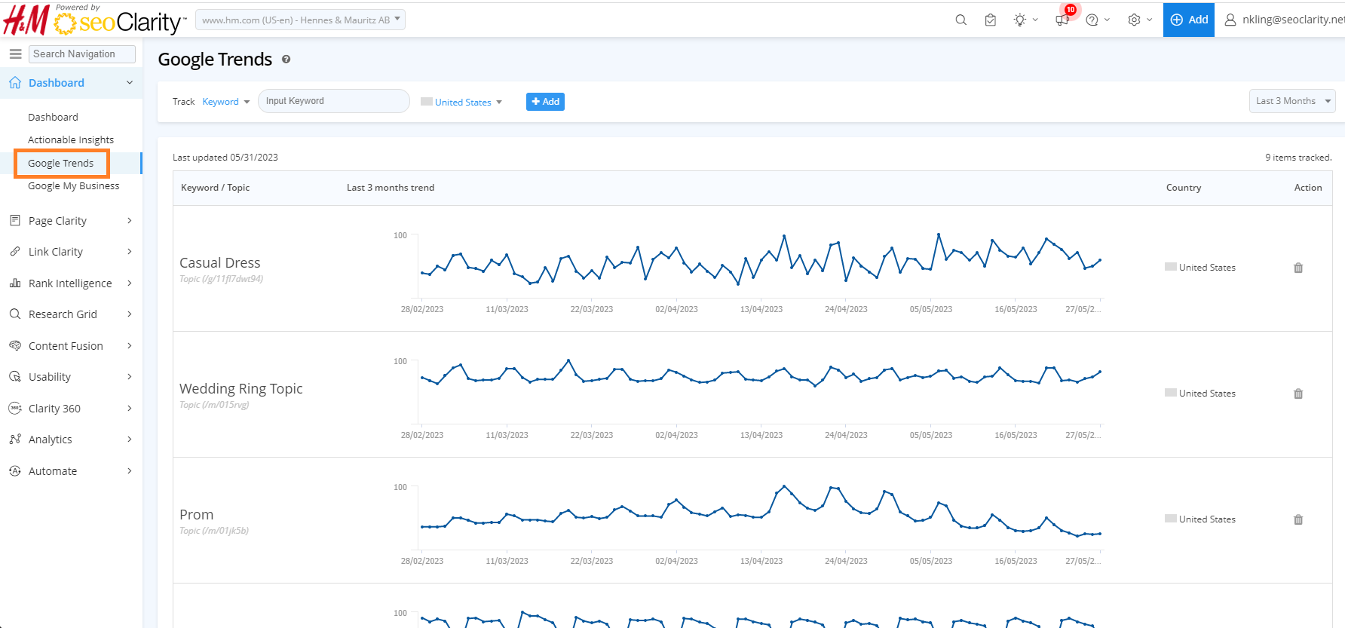Open the www.hm.com domain selector

(300, 20)
